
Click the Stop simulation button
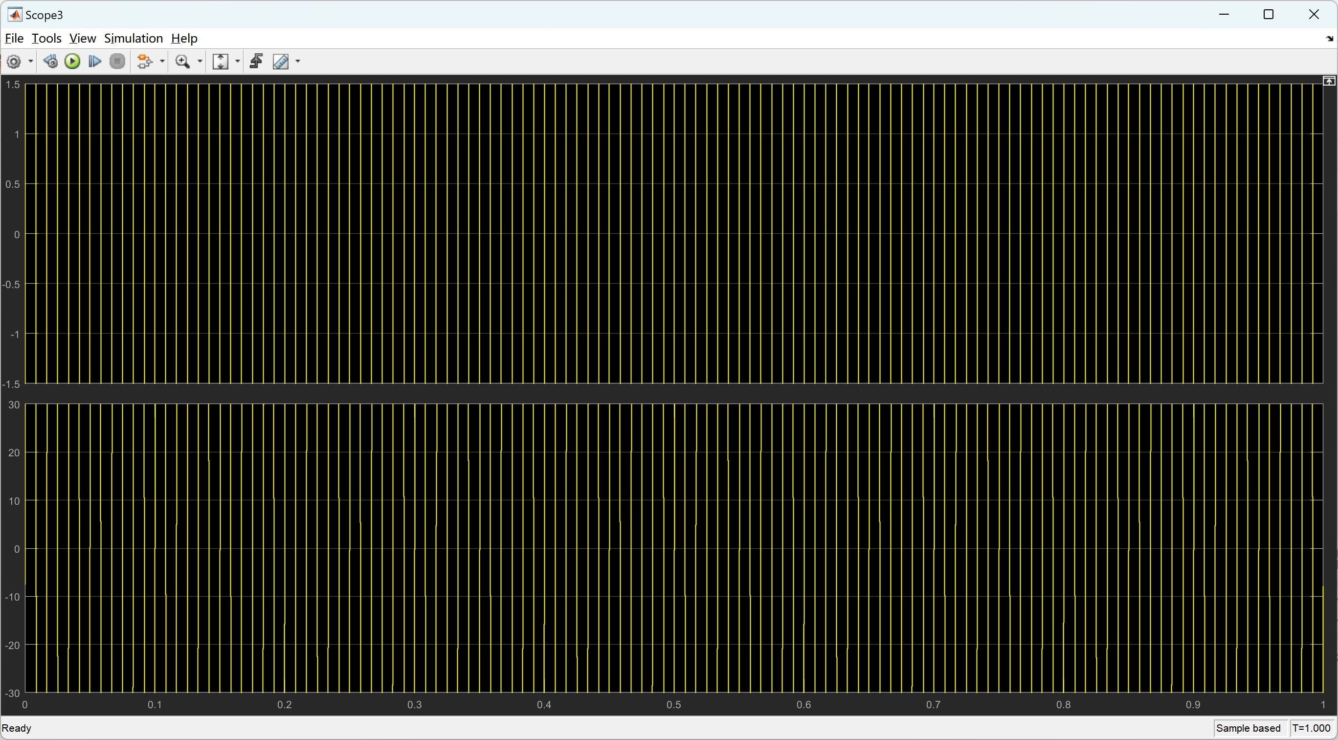116,61
